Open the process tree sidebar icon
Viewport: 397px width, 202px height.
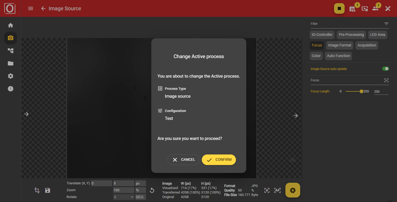pos(10,50)
